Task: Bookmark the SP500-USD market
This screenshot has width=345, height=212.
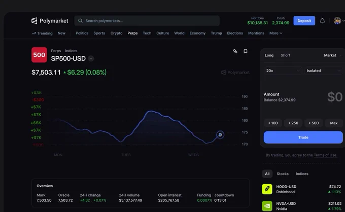Action: [x=246, y=51]
